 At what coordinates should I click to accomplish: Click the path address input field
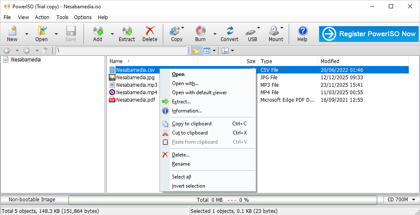pos(120,51)
